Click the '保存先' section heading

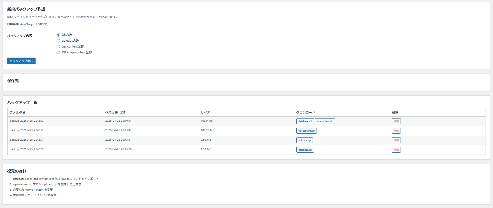(13, 81)
